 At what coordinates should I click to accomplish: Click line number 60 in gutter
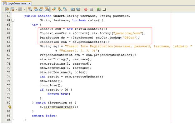(8, 16)
